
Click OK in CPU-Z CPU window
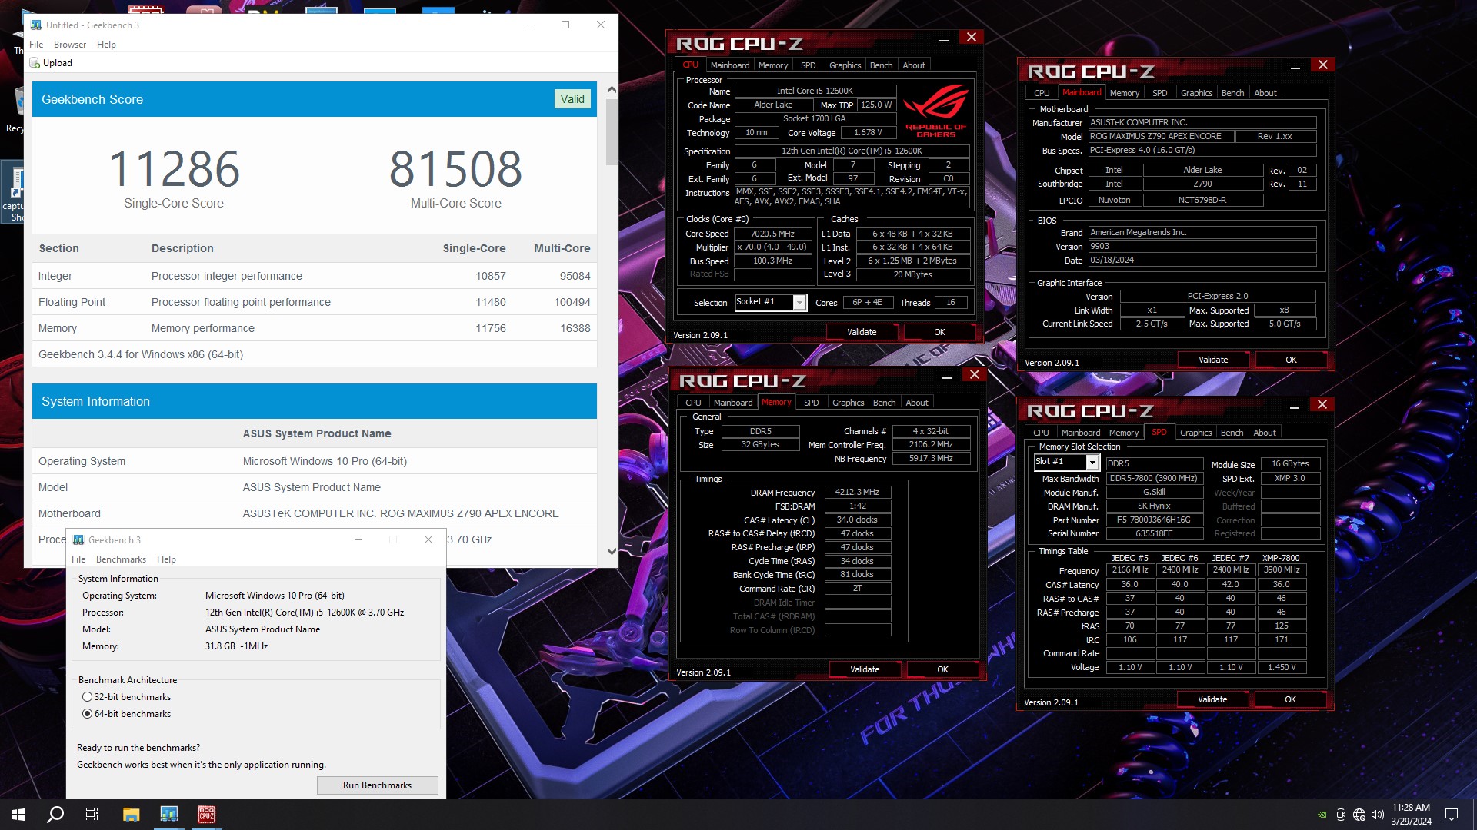(939, 332)
